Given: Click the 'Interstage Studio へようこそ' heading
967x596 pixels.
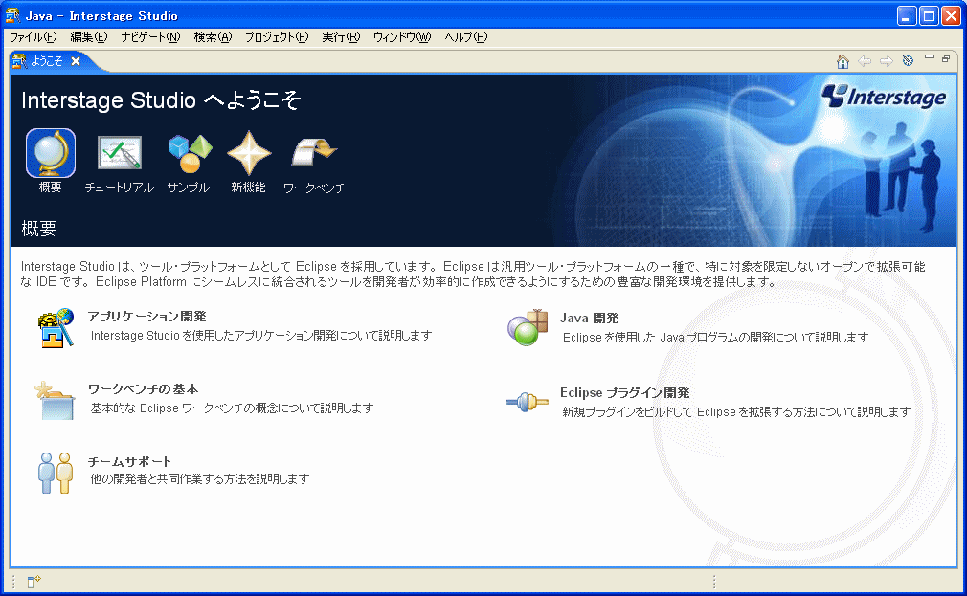Looking at the screenshot, I should tap(161, 99).
